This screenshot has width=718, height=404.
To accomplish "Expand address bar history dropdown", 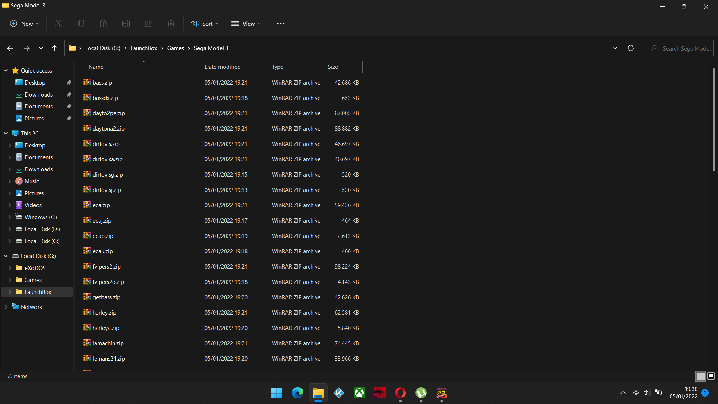I will click(x=615, y=48).
